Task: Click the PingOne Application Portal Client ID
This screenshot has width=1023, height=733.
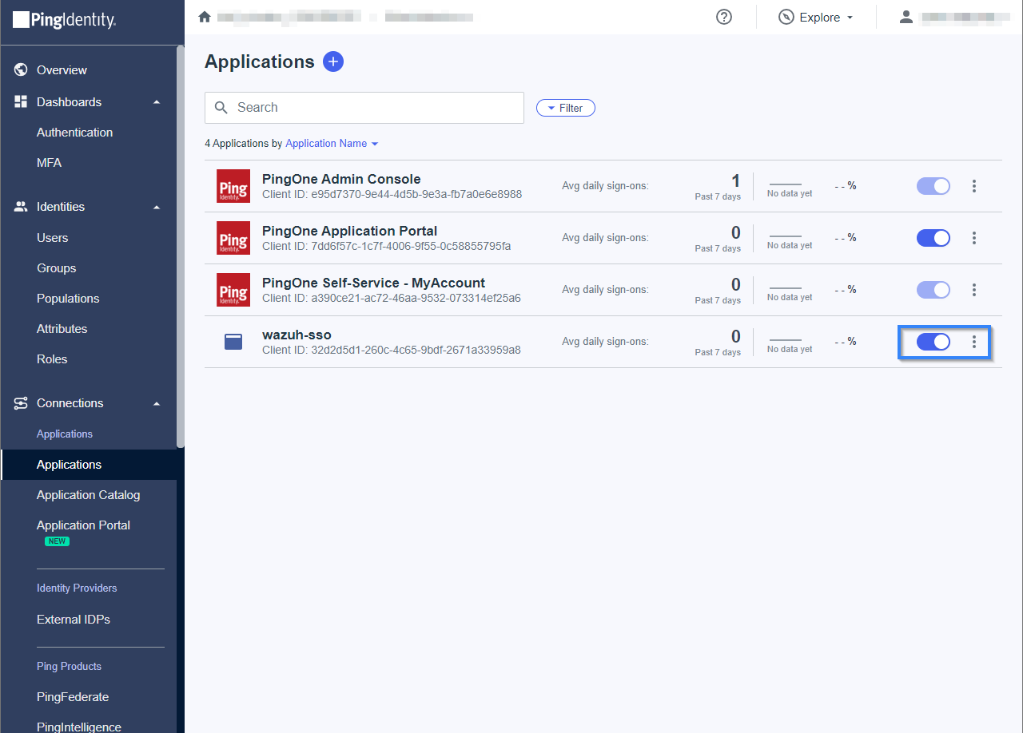Action: [387, 246]
